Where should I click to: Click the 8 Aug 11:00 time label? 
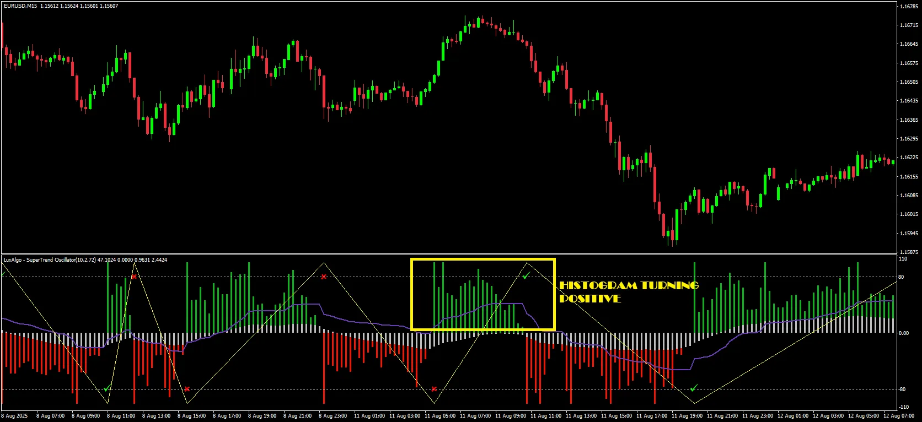click(121, 416)
